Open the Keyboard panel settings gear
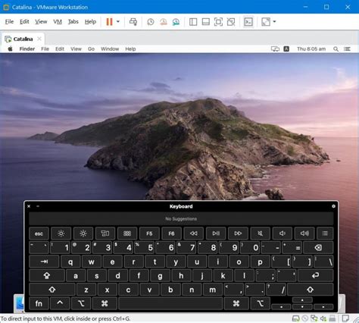 pos(333,206)
